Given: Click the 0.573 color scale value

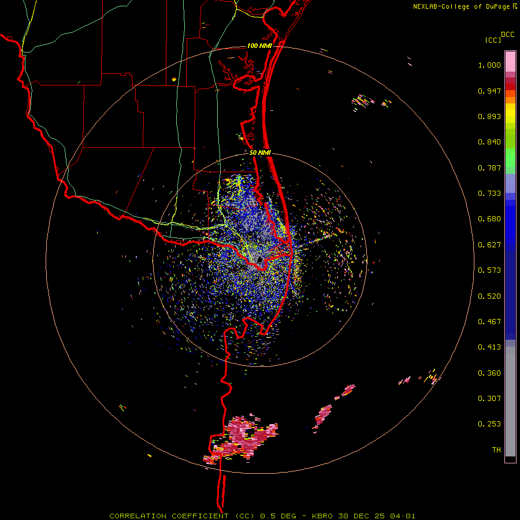Looking at the screenshot, I should tap(489, 270).
